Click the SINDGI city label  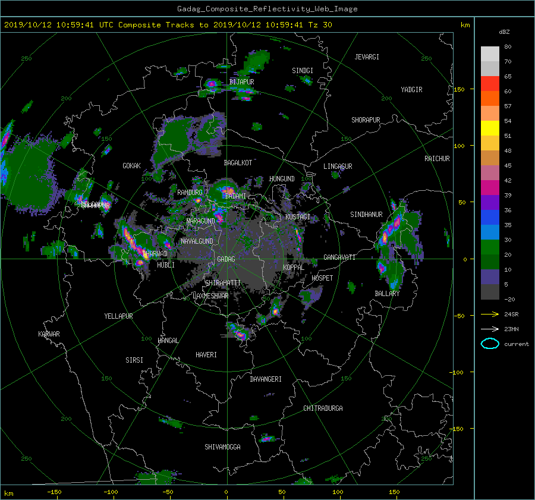303,71
